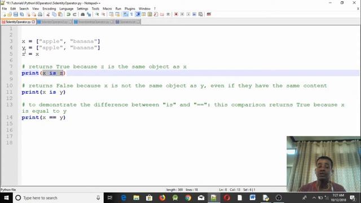Screen dimensions: 361x203
Task: Toggle synchronize vertical scrolling
Action: (x=111, y=15)
